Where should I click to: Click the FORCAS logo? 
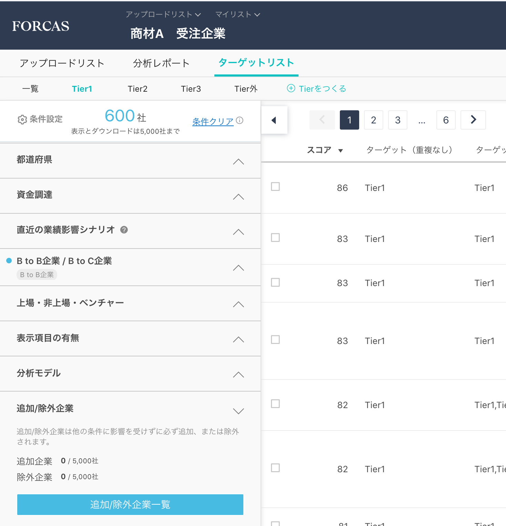pyautogui.click(x=41, y=26)
